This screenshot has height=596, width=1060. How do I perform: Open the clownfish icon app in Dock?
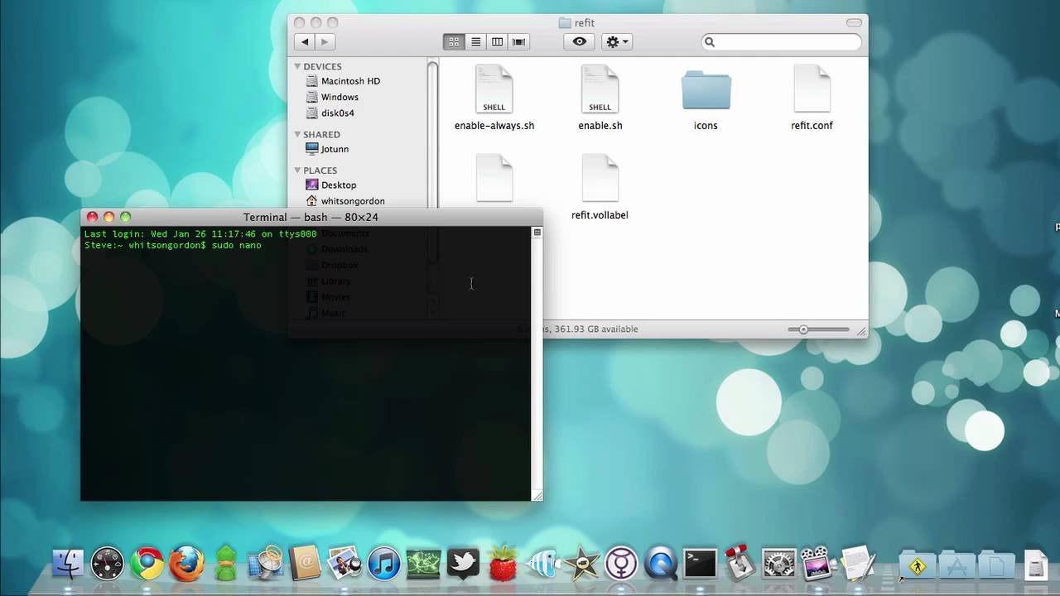coord(542,564)
